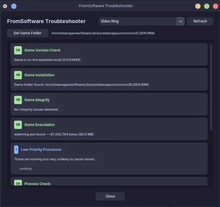This screenshot has height=207, width=220.
Task: Click the Set Game Folder button
Action: pos(27,33)
